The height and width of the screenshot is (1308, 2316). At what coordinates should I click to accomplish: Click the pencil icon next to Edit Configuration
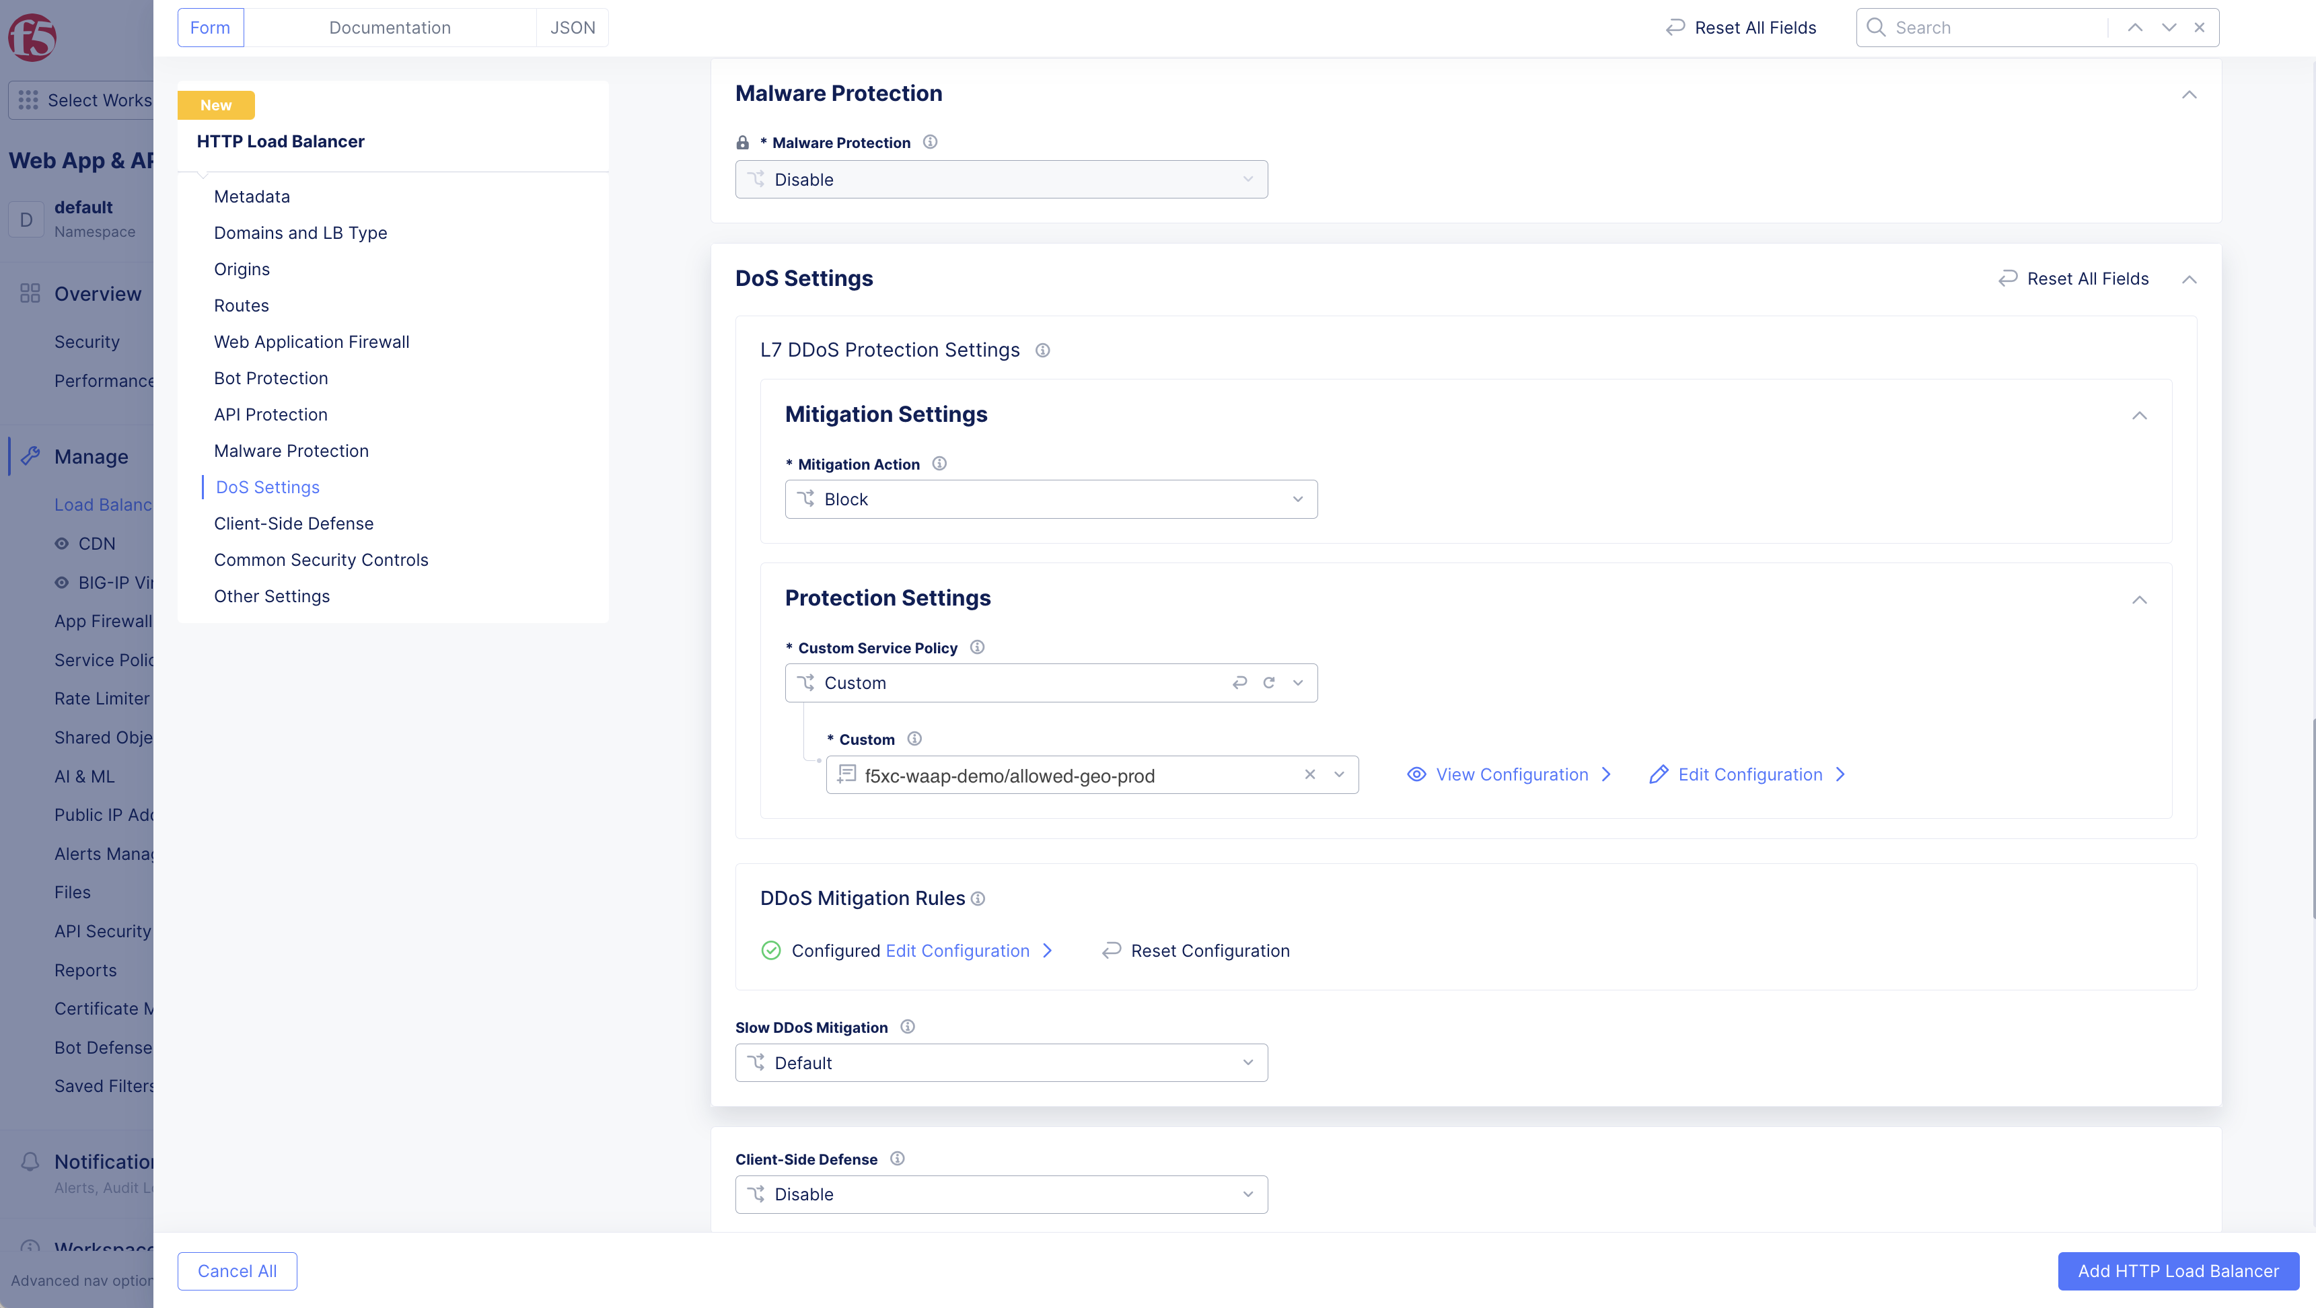[x=1659, y=774]
